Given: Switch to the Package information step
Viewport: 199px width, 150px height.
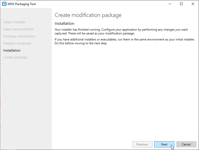Looking at the screenshot, I should pyautogui.click(x=19, y=36).
